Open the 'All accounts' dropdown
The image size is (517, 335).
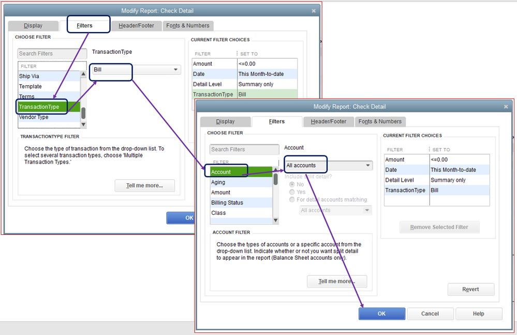pos(329,165)
